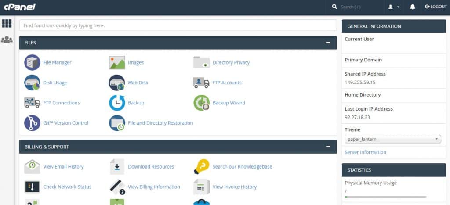
Task: Click the FTP Accounts truck icon
Action: (x=201, y=83)
